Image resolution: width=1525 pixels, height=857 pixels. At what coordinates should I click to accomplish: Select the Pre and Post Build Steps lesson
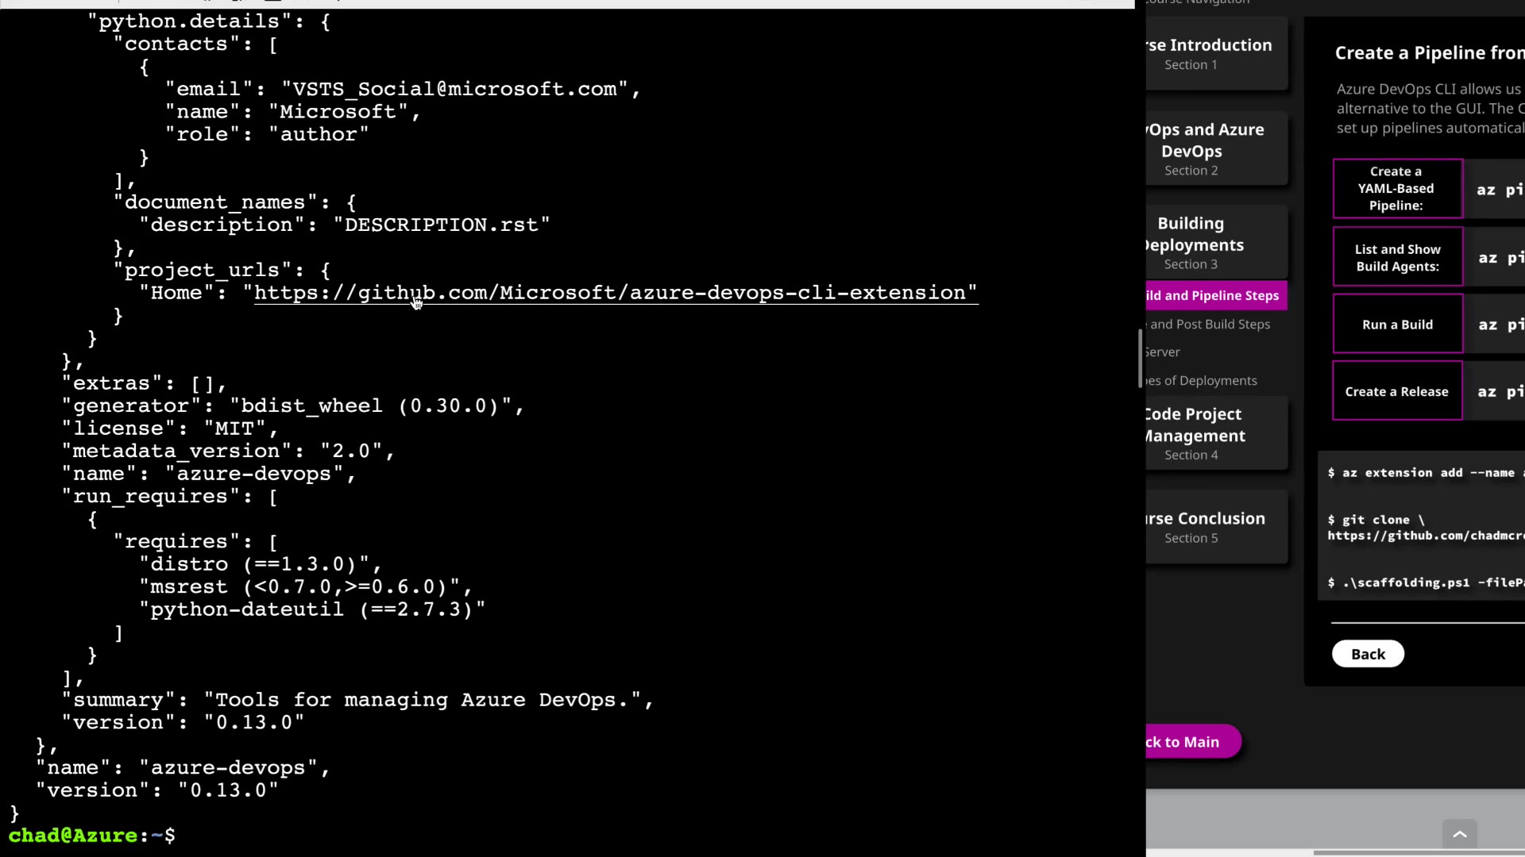point(1210,325)
